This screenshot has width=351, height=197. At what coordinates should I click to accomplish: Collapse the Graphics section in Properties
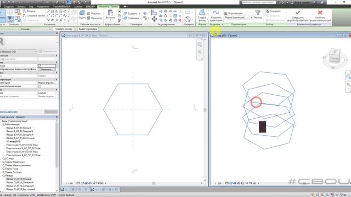coord(56,62)
